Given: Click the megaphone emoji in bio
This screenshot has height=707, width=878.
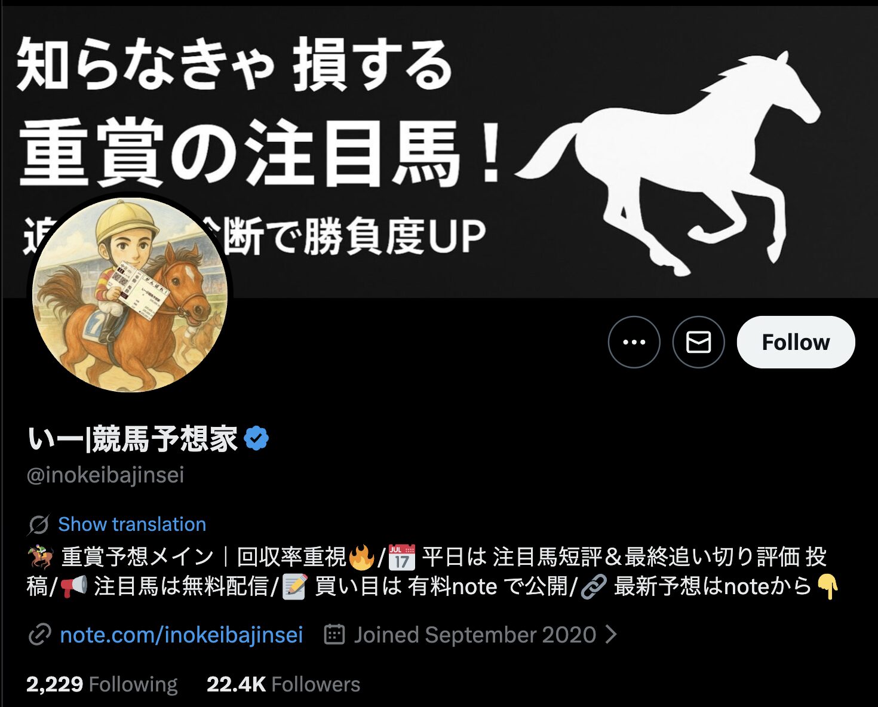Looking at the screenshot, I should [74, 586].
